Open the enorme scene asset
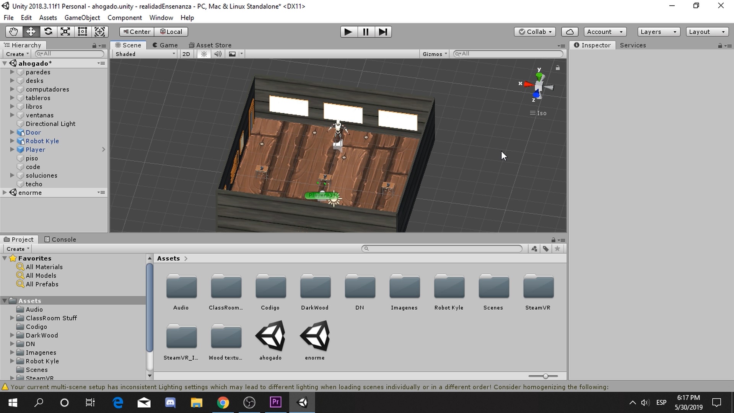The width and height of the screenshot is (734, 413). coord(315,341)
